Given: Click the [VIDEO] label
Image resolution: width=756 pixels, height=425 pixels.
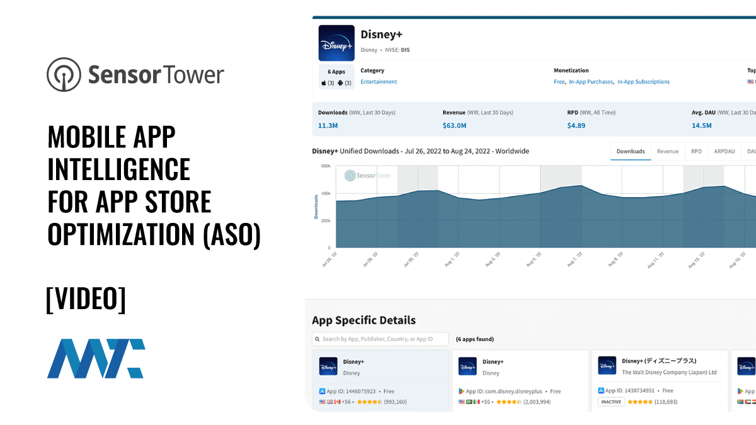Looking at the screenshot, I should click(x=86, y=298).
